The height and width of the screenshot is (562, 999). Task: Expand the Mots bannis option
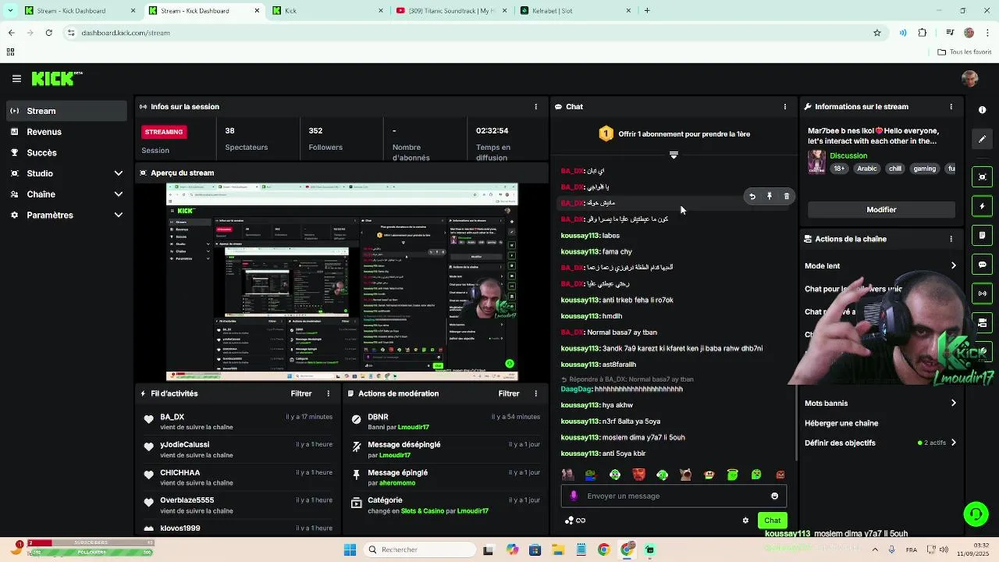point(880,404)
